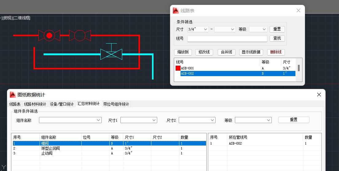Image resolution: width=339 pixels, height=171 pixels.
Task: Close the 图纸数据统计 window
Action: click(319, 95)
